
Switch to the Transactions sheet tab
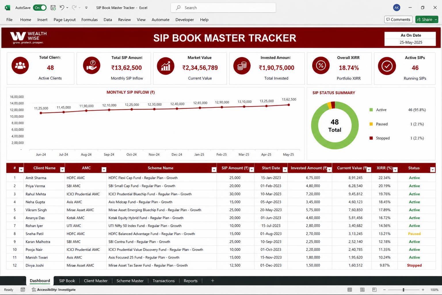pyautogui.click(x=163, y=281)
